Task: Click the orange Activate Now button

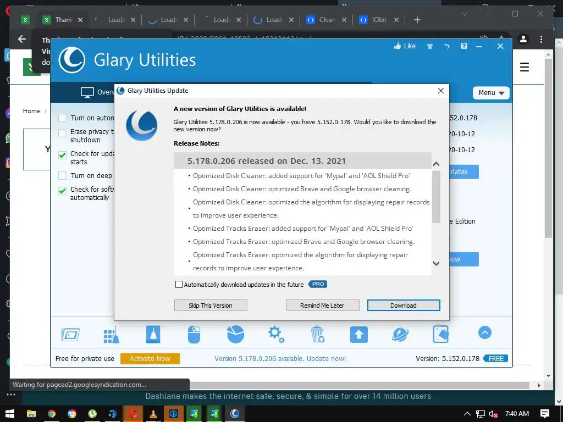Action: pyautogui.click(x=150, y=358)
